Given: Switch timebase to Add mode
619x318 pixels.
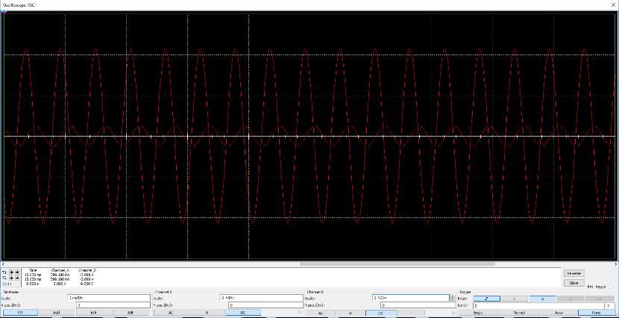Looking at the screenshot, I should coord(57,313).
